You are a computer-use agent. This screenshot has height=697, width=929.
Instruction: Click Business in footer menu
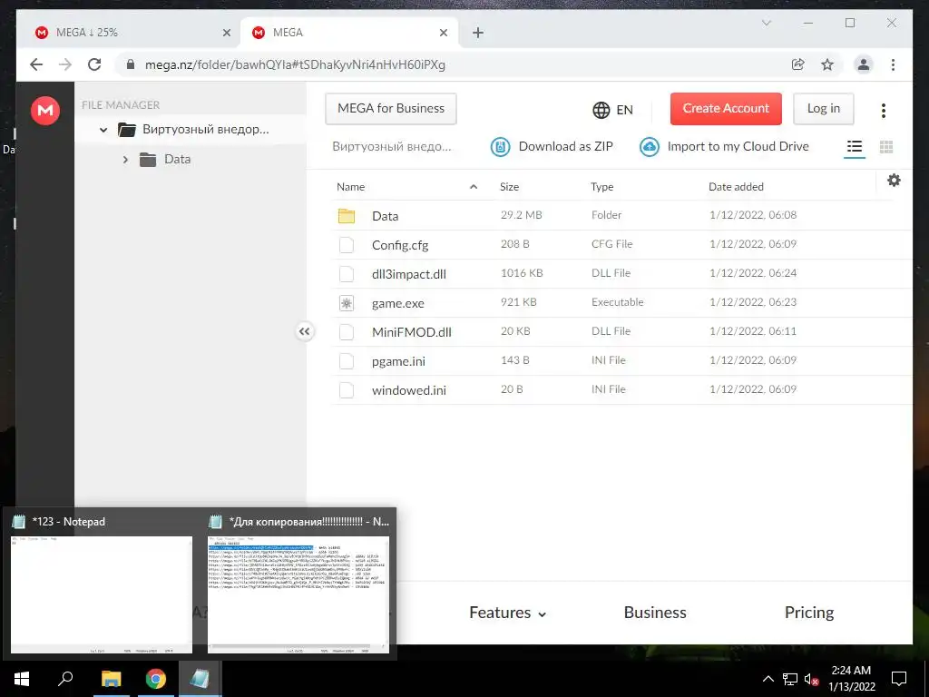point(655,613)
